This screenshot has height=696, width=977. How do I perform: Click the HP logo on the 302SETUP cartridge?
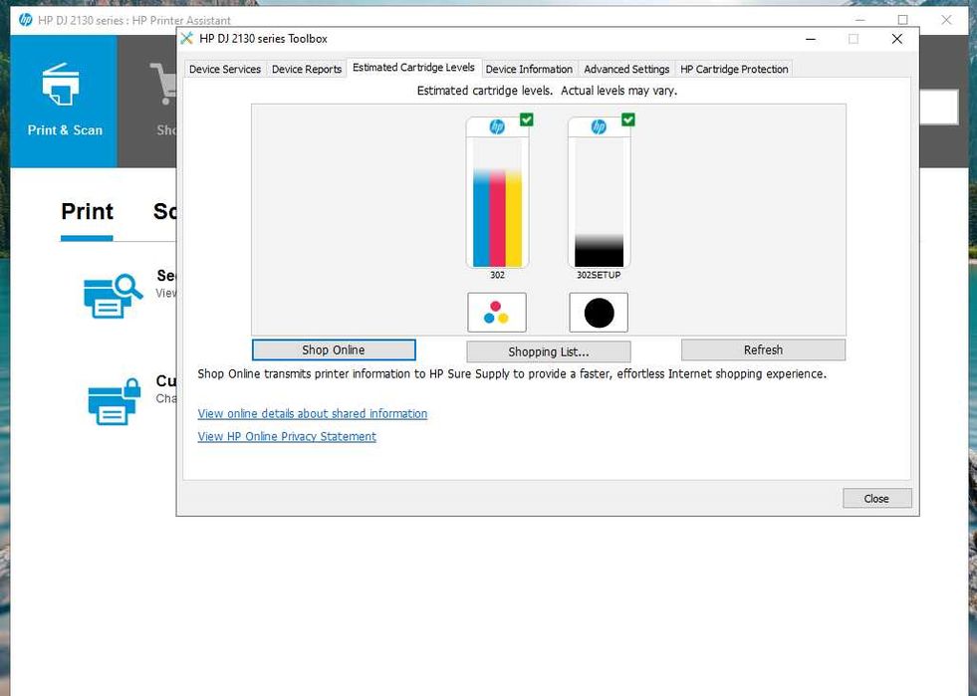[x=599, y=127]
